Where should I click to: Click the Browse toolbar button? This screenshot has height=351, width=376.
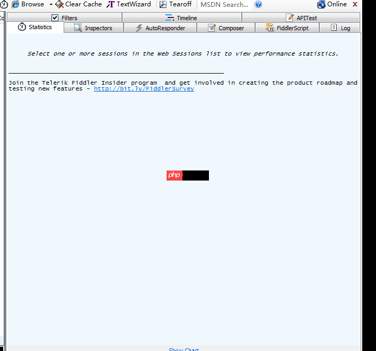click(28, 4)
